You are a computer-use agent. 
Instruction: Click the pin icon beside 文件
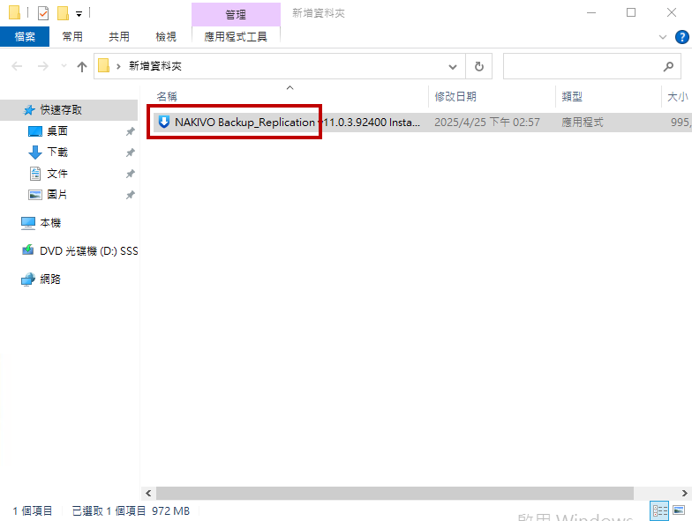[x=131, y=174]
